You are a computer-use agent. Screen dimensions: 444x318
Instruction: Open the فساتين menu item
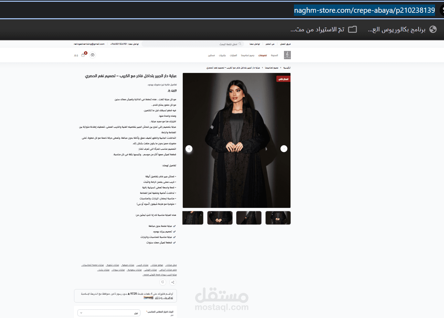[211, 55]
